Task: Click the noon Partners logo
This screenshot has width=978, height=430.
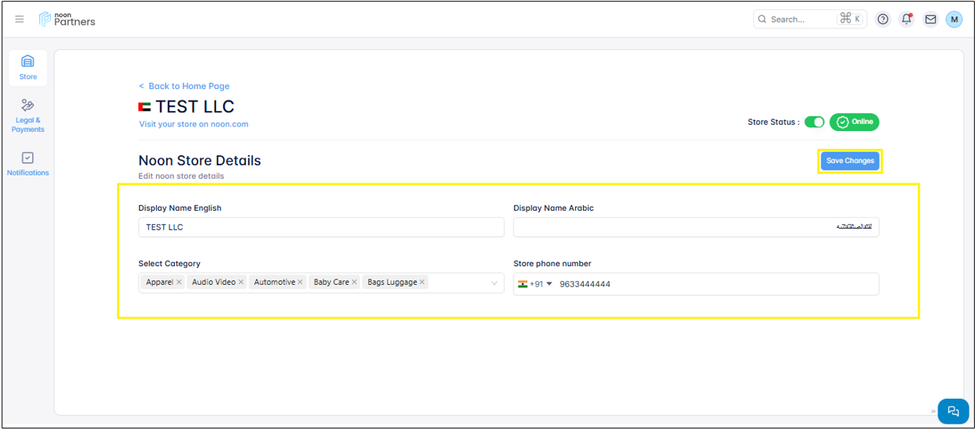Action: tap(67, 20)
